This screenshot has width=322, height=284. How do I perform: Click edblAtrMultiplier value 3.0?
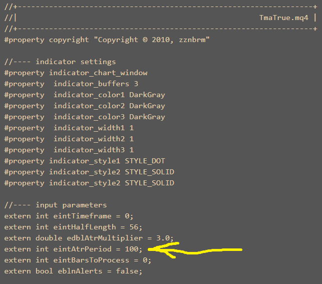(x=163, y=238)
